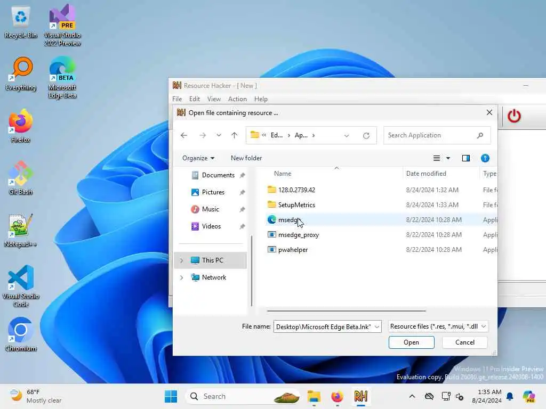Open the View menu in Resource Hacker

click(x=214, y=99)
